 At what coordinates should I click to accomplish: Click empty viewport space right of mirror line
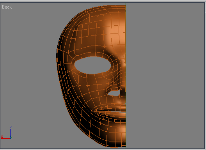165,76
